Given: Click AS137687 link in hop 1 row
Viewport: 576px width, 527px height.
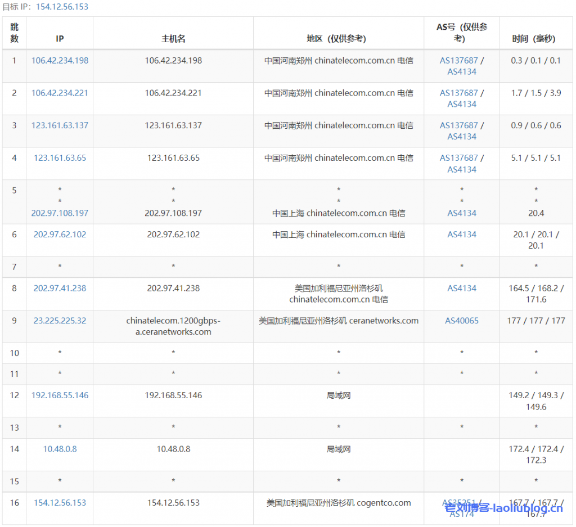Looking at the screenshot, I should 458,60.
